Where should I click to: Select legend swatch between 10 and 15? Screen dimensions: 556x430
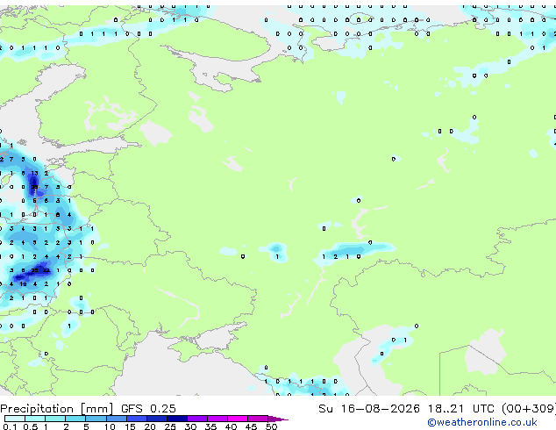(116, 419)
